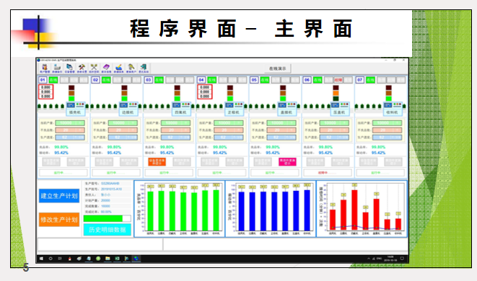Click the pink alert button under station 05
This screenshot has height=281, width=477.
(287, 161)
